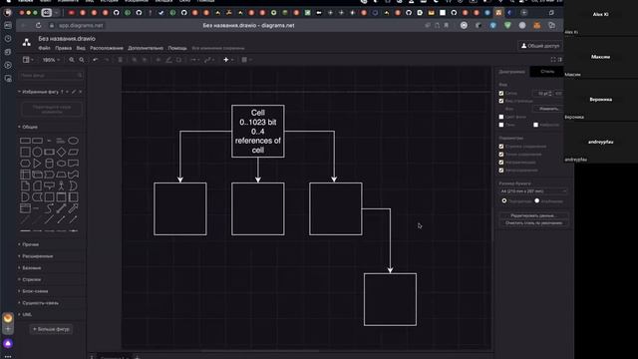Click the zoom in magnifier icon
The image size is (638, 359).
coord(72,60)
